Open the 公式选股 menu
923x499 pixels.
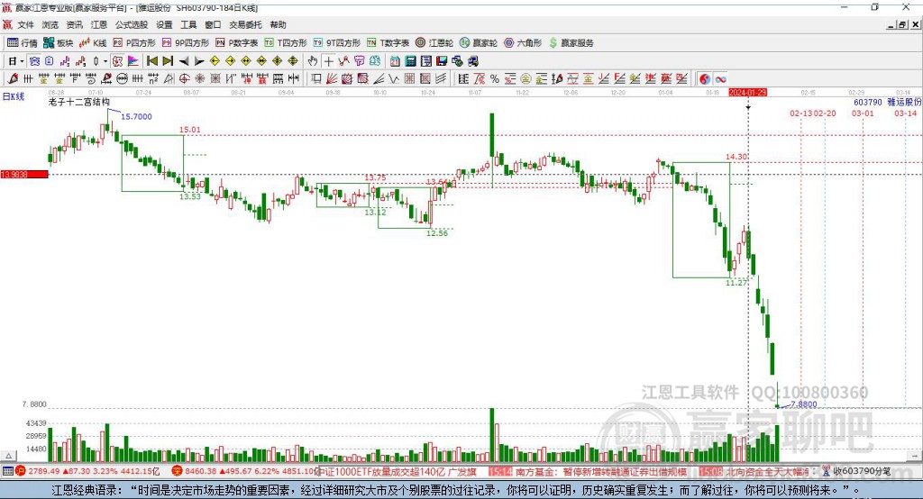coord(132,24)
